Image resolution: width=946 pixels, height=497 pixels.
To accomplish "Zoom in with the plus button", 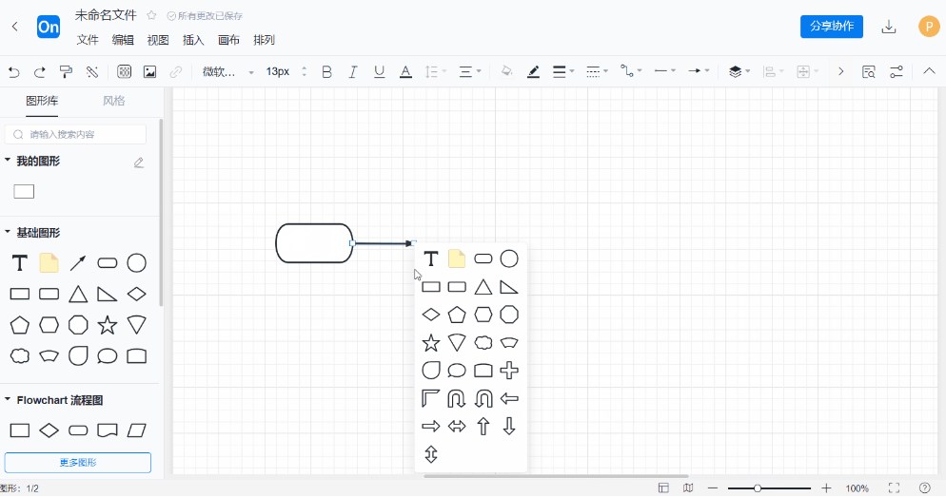I will 826,487.
